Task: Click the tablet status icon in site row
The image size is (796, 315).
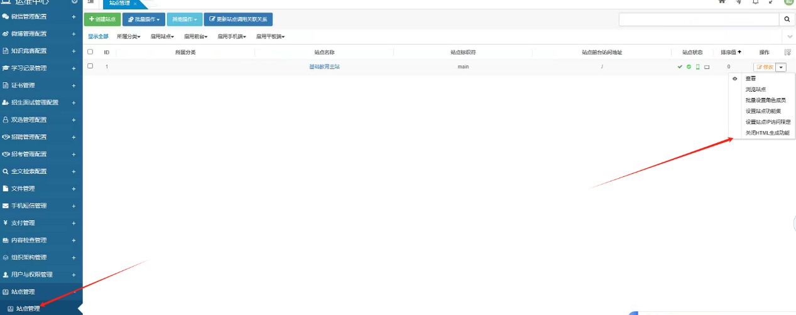Action: point(707,67)
